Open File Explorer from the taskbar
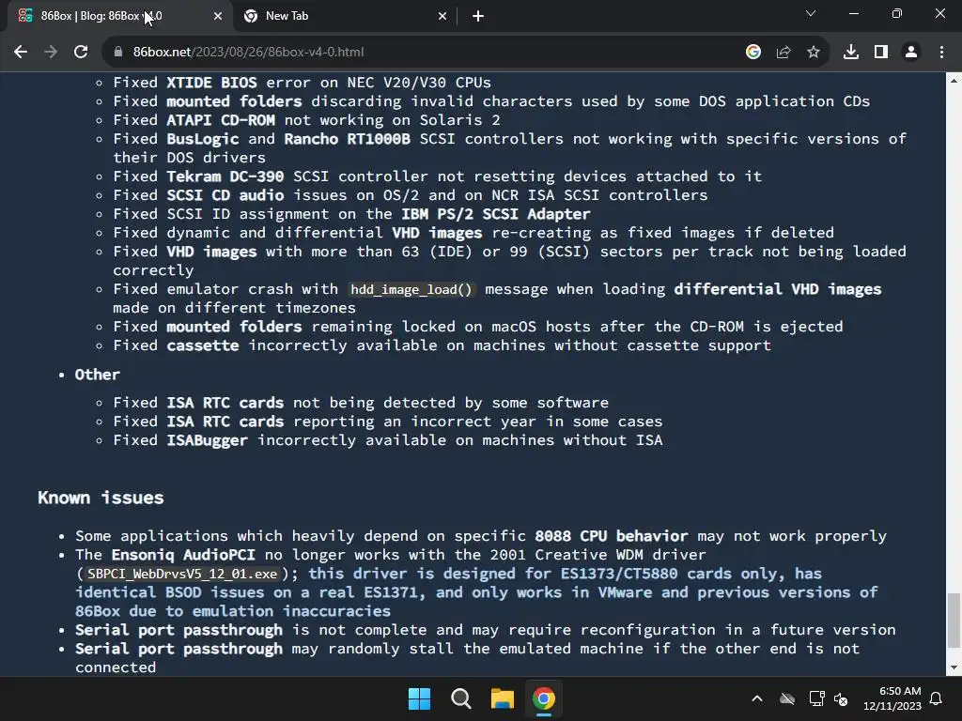Viewport: 962px width, 721px height. [502, 698]
